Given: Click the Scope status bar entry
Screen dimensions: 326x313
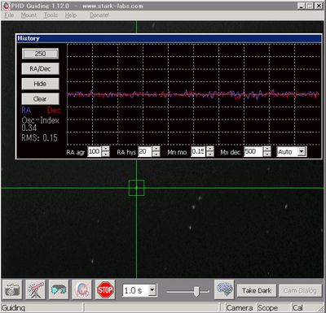Looking at the screenshot, I should coord(268,308).
